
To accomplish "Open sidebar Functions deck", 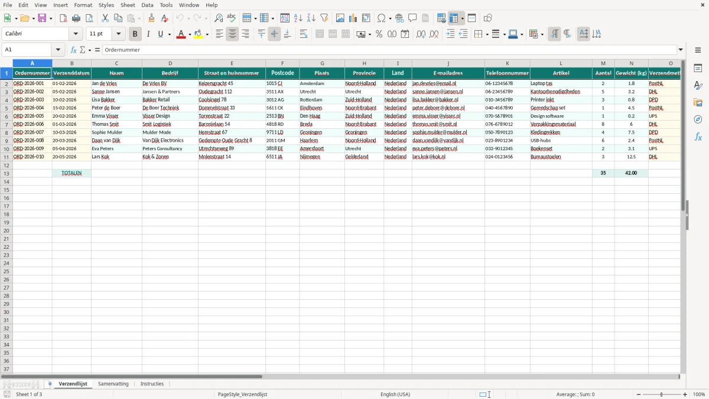I will [698, 137].
